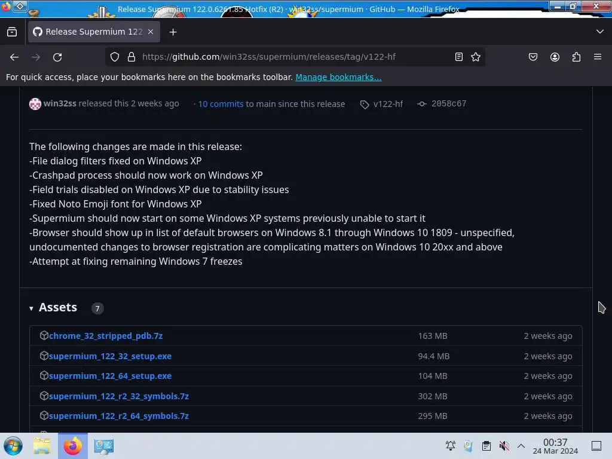Toggle reader view icon
This screenshot has height=459, width=612.
click(x=459, y=57)
